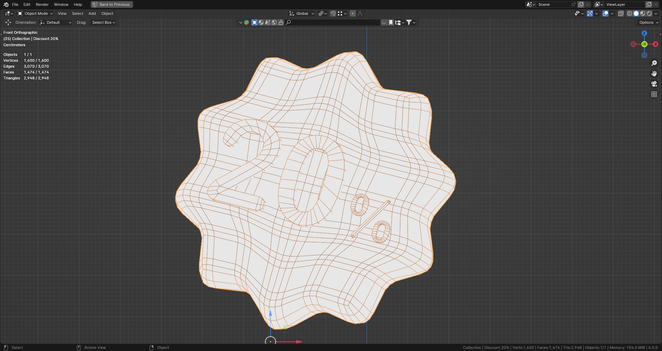Switch to material preview shading
This screenshot has height=351, width=662.
coord(643,13)
